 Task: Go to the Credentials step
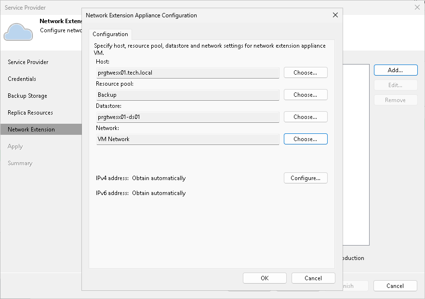click(23, 78)
